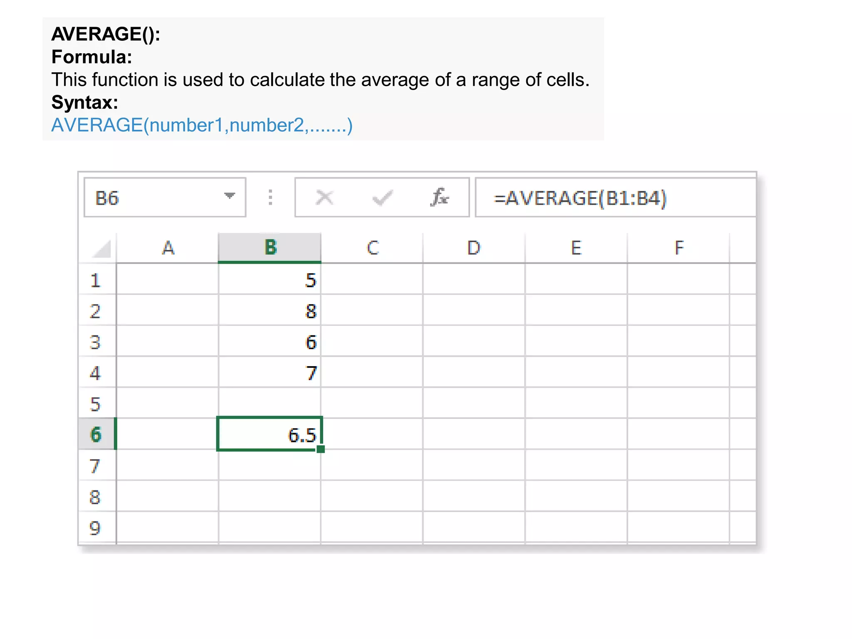Click cell B4 containing 7

[270, 372]
